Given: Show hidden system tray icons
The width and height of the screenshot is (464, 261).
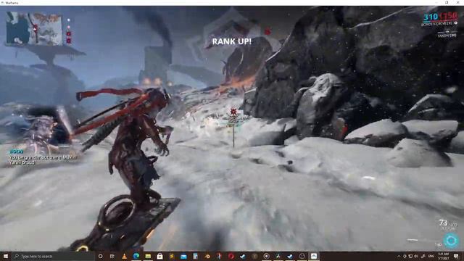Looking at the screenshot, I should 399,256.
